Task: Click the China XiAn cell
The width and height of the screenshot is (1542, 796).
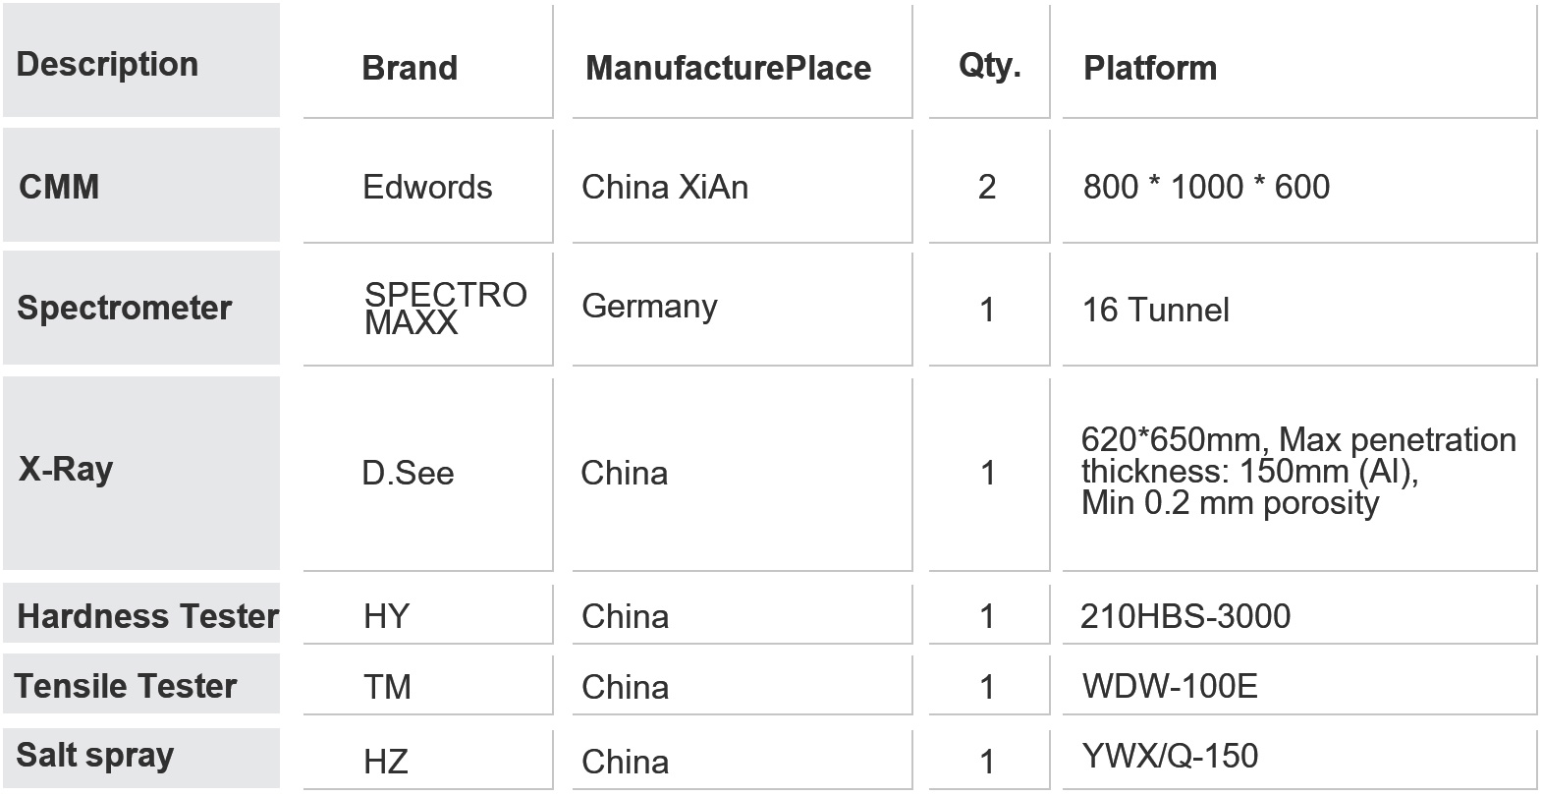Action: [x=664, y=187]
